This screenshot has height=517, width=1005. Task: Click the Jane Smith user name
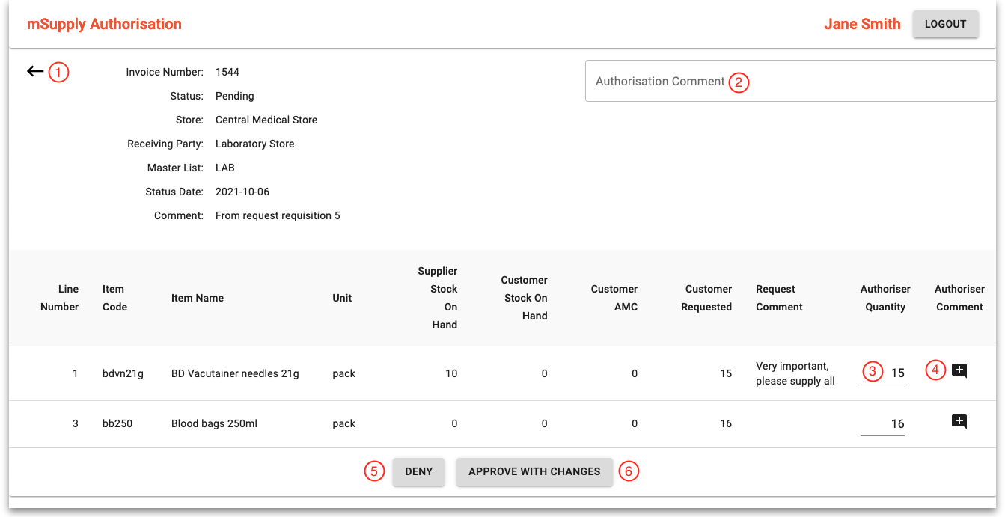pyautogui.click(x=862, y=24)
